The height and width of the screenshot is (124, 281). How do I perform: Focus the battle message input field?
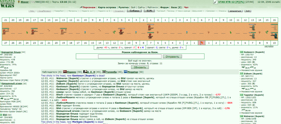[130, 56]
